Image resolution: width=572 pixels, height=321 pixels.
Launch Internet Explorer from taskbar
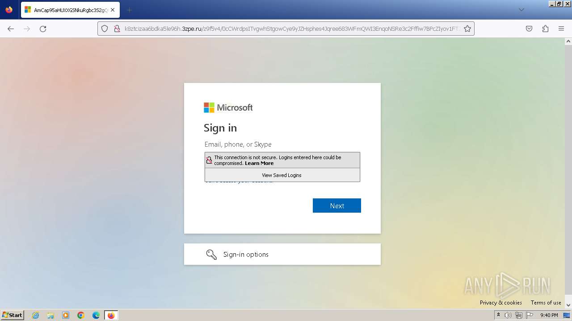click(x=35, y=315)
